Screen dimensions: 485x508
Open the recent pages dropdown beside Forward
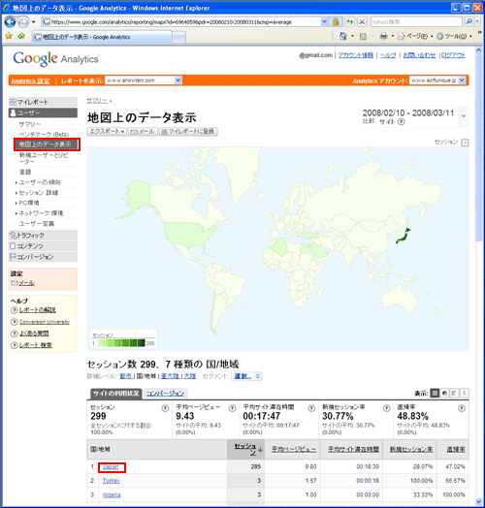[x=33, y=22]
